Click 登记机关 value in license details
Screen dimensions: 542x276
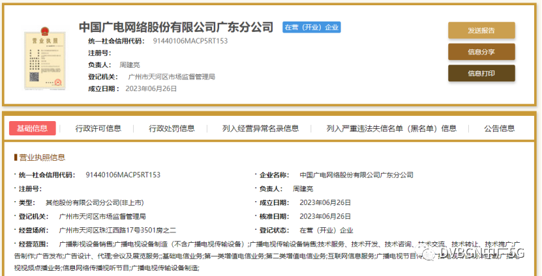pos(102,216)
